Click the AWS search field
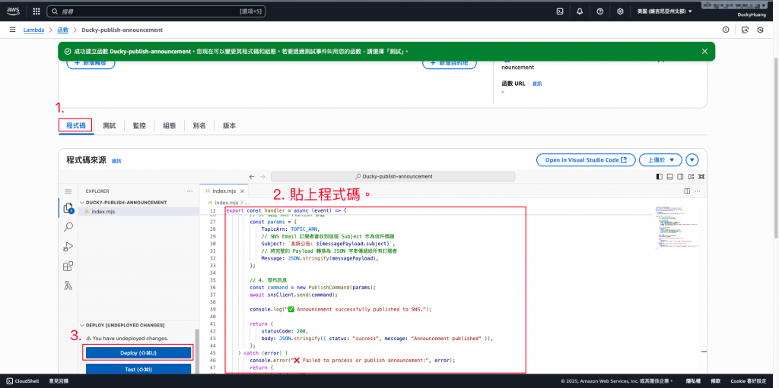 point(157,11)
